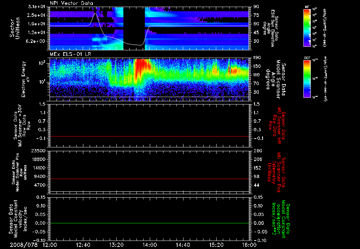Click the 'Sector Unitless' axis label
Screen dimensions: 360x249
click(15, 28)
